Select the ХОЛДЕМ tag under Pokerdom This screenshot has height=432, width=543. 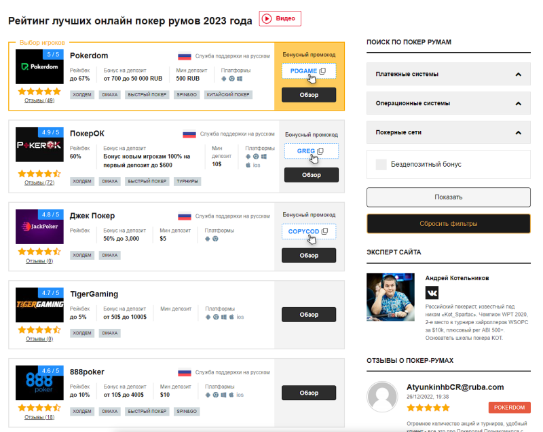pyautogui.click(x=82, y=95)
